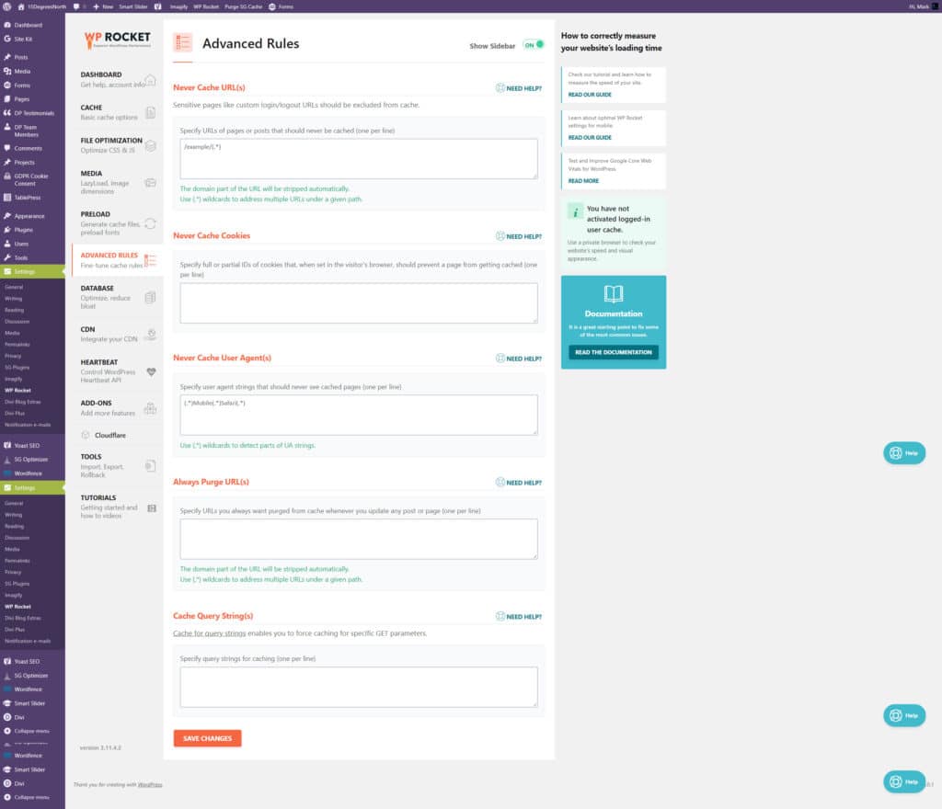Click the plus New item in admin bar
Viewport: 942px width, 809px height.
click(x=103, y=6)
